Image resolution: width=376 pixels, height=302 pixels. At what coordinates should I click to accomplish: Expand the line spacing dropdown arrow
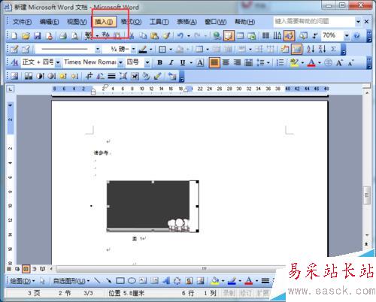[x=268, y=62]
